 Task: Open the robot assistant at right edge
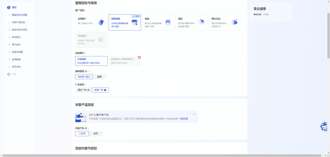pyautogui.click(x=324, y=126)
